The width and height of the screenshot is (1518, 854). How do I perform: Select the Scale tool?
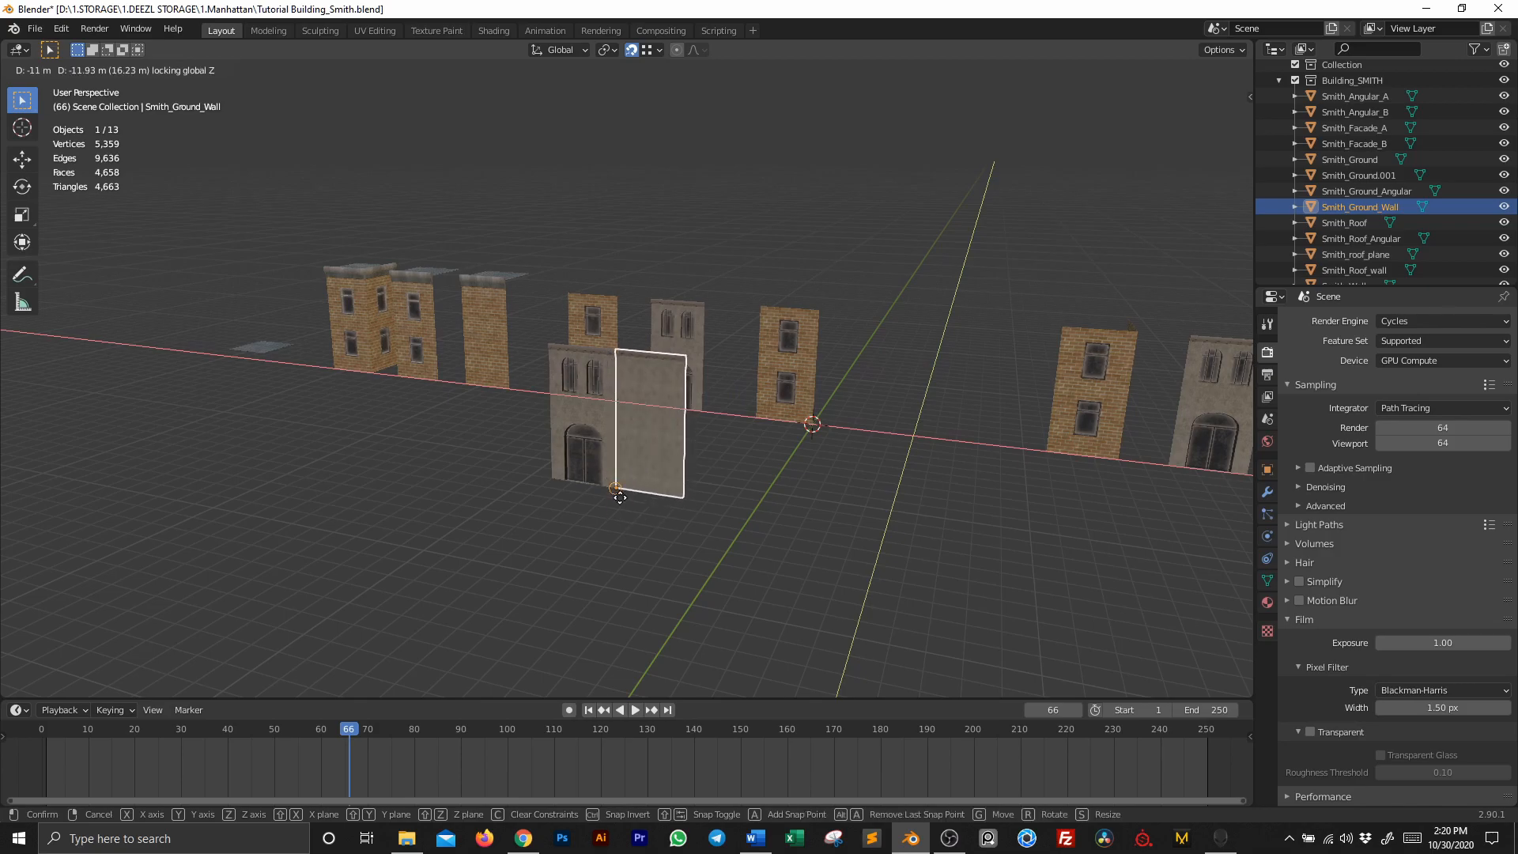(22, 215)
